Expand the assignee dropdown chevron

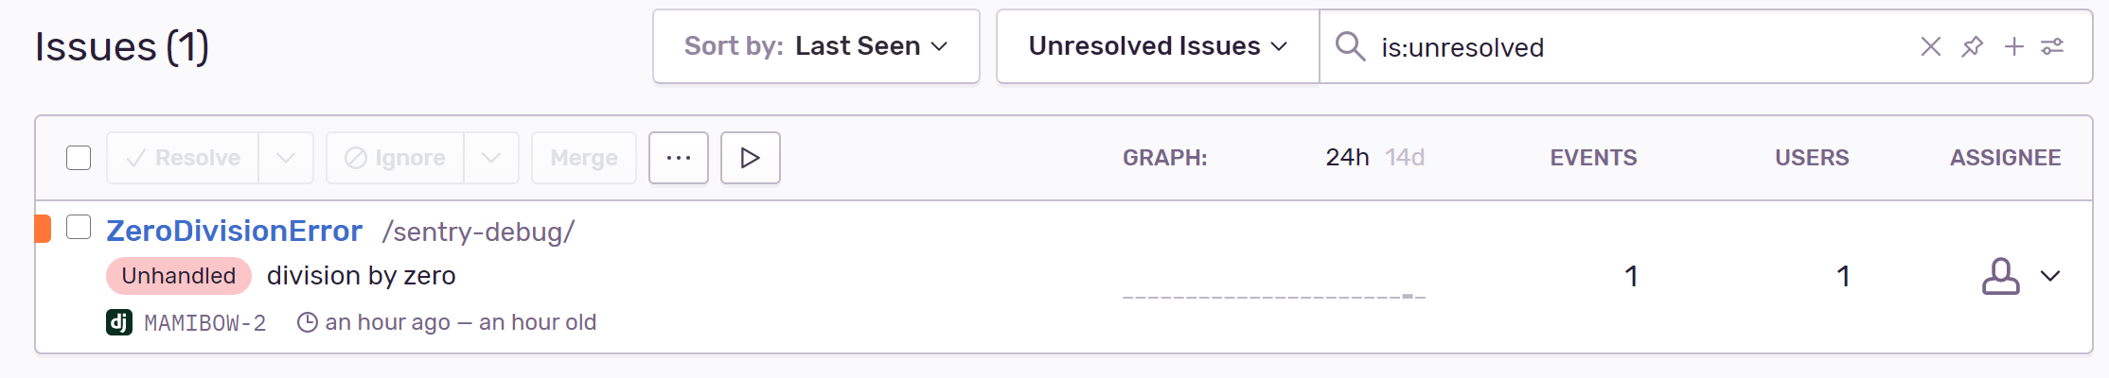point(2050,276)
